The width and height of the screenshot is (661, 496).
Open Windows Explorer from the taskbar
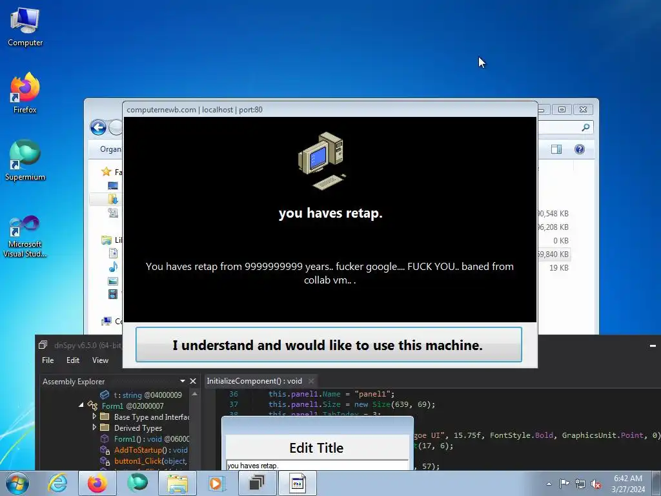tap(178, 483)
